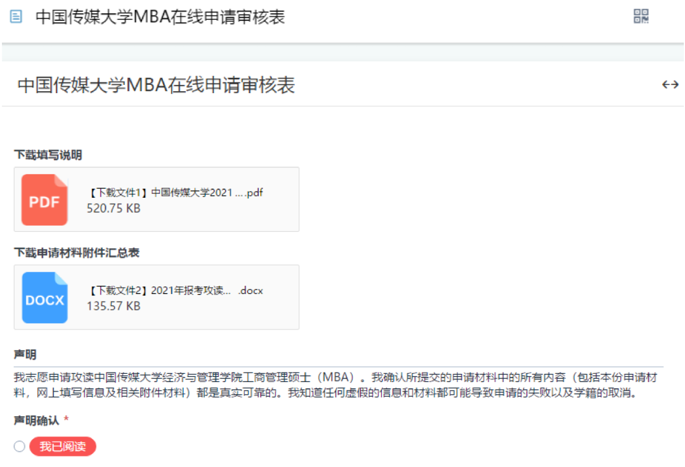
Task: Click the form document icon beside the page title
Action: tap(16, 17)
